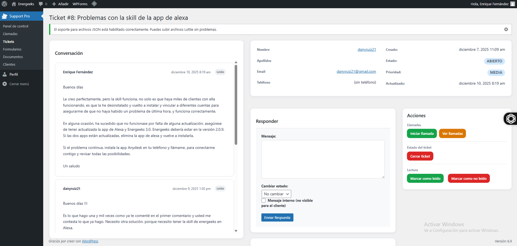The height and width of the screenshot is (246, 517).
Task: Click the diamond icon beside WPForms
Action: point(94,4)
